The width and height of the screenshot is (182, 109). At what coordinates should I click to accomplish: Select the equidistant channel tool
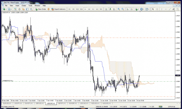coord(174,9)
